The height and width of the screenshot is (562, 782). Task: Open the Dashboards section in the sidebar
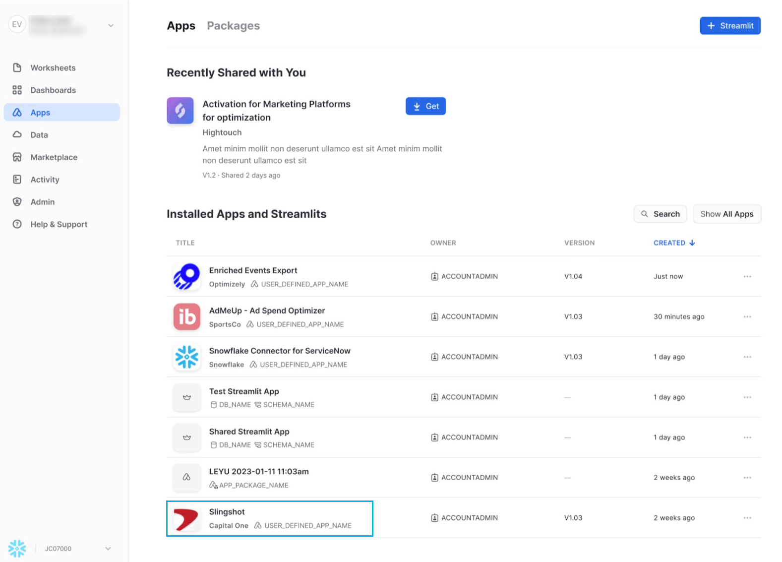53,90
